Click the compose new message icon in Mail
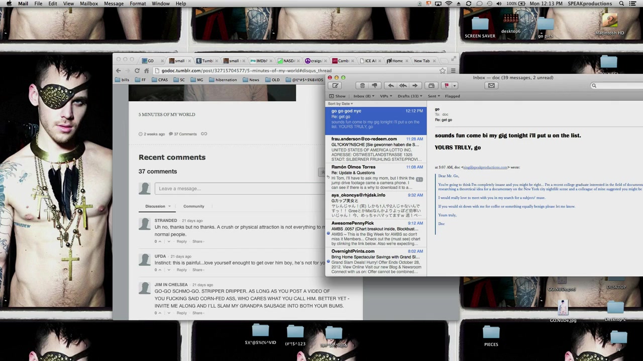The height and width of the screenshot is (361, 643). [336, 86]
